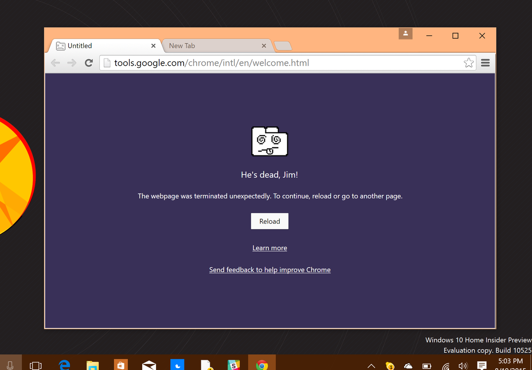The image size is (532, 370).
Task: Toggle the volume icon in system tray
Action: 464,365
